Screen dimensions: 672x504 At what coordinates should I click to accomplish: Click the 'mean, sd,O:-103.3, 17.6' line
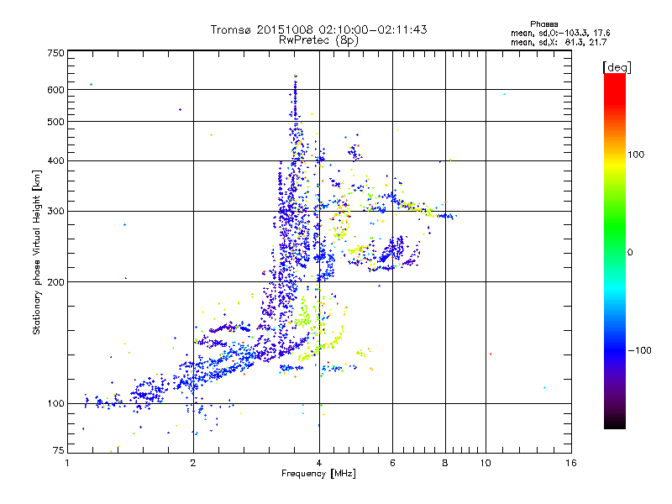(x=560, y=33)
